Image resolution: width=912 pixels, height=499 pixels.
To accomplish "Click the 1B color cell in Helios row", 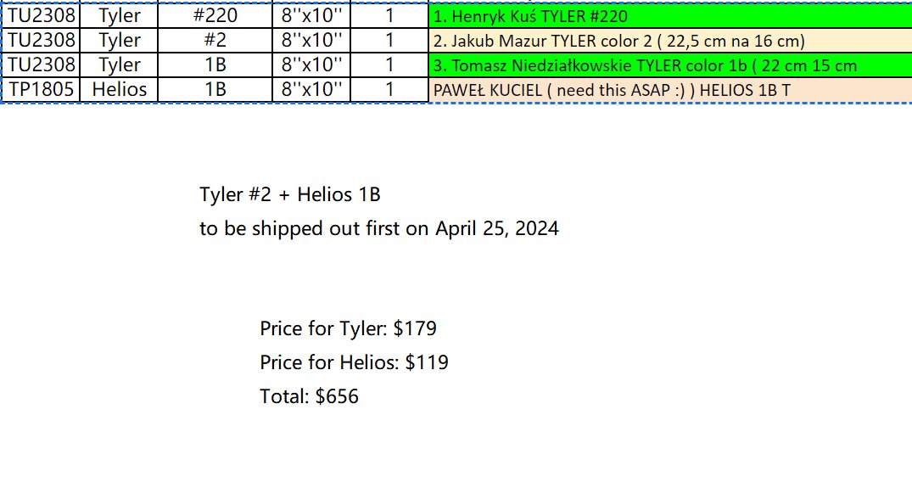I will click(215, 90).
